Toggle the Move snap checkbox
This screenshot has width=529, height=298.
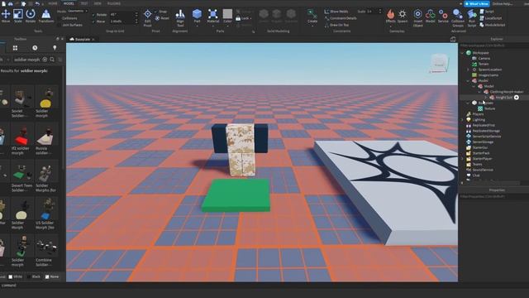click(93, 22)
